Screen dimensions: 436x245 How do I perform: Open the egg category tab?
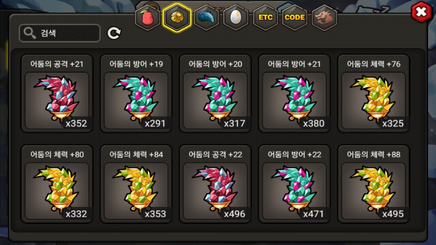pos(236,17)
